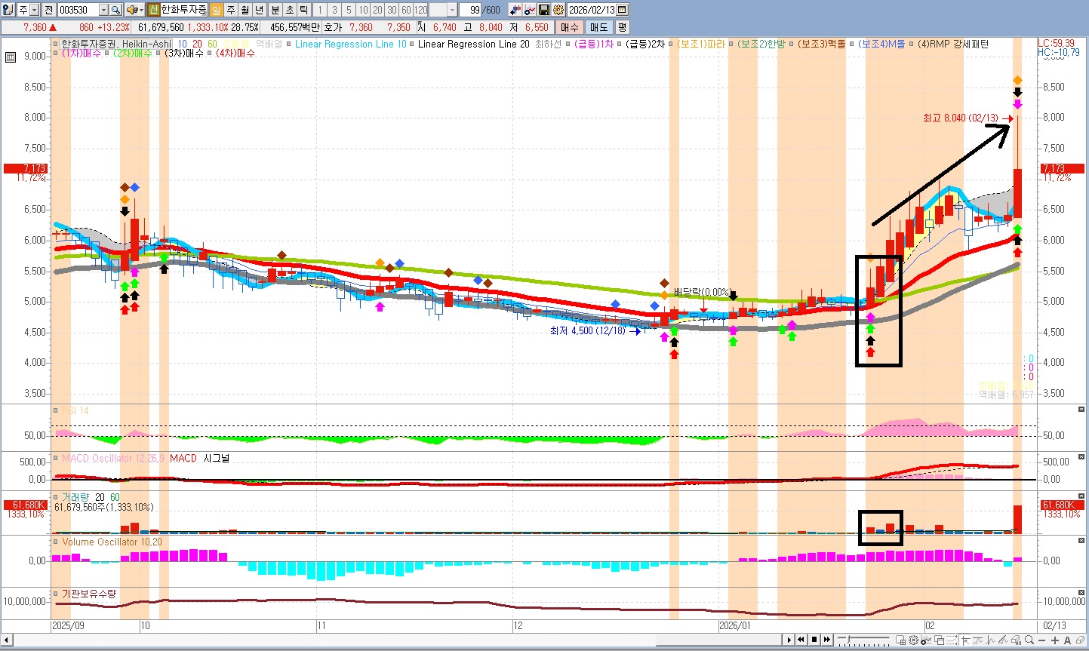Click the minus zoom-out icon in the bottom toolbar
The width and height of the screenshot is (1089, 651).
pyautogui.click(x=1042, y=640)
